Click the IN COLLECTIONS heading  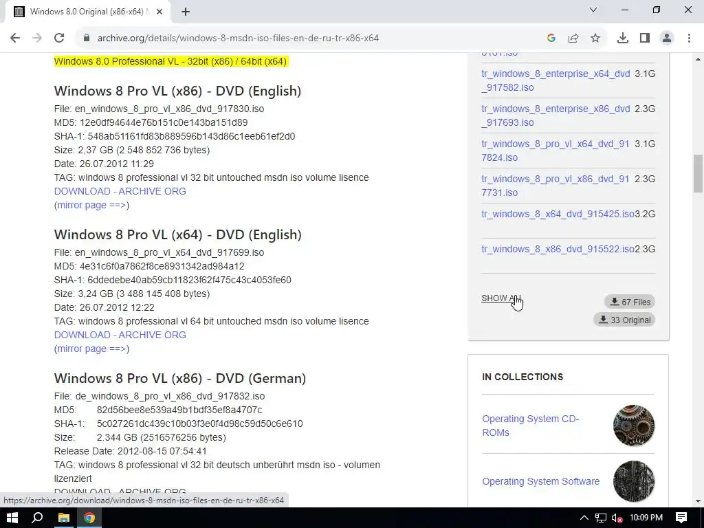(522, 377)
